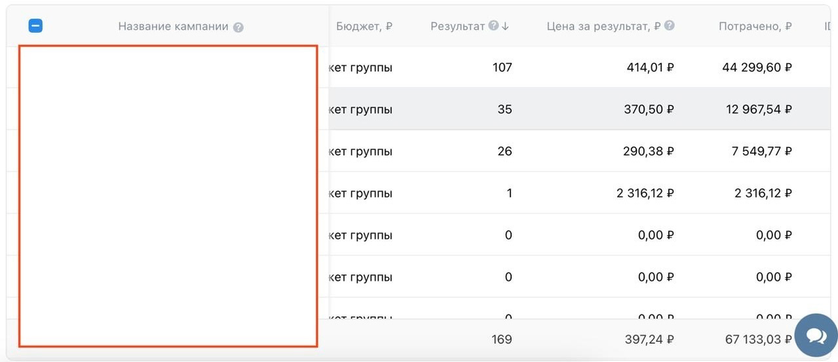Click the total spent 67 133,03 ₽
The image size is (838, 362).
757,340
